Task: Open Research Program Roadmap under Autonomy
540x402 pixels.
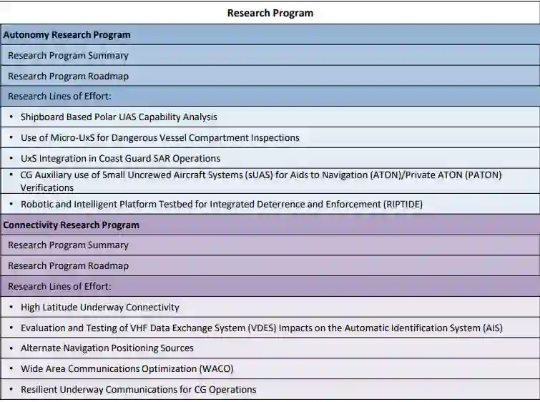Action: coord(270,76)
